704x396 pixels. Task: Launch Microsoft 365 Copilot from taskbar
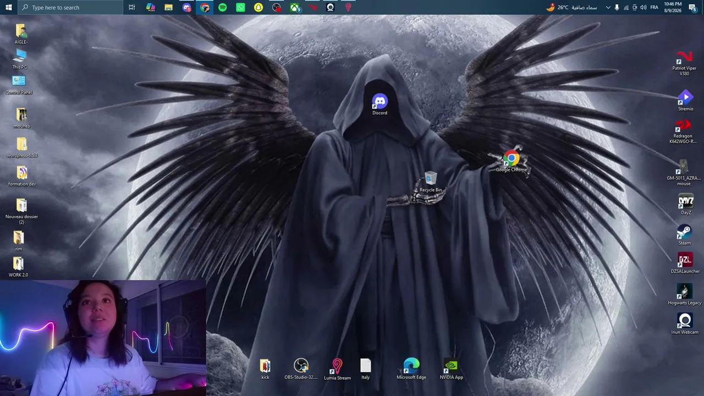coord(151,7)
